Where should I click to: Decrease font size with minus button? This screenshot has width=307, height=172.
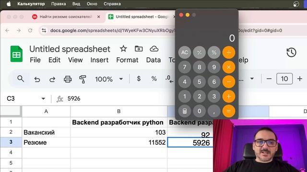269,79
